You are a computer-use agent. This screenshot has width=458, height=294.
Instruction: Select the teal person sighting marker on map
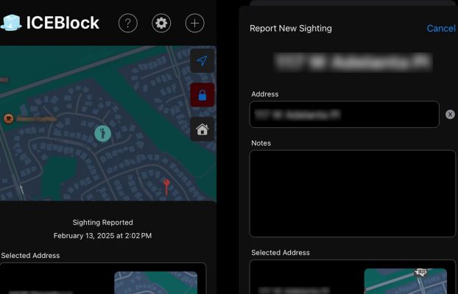point(103,133)
